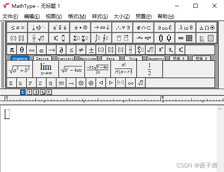Insert the plus-minus symbol
The width and height of the screenshot is (224, 172).
click(x=91, y=50)
